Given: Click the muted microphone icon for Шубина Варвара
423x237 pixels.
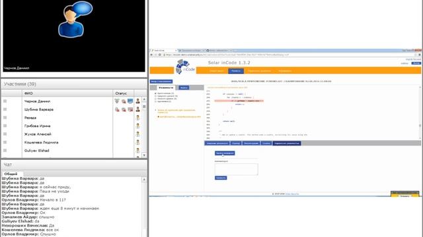Looking at the screenshot, I should (117, 109).
